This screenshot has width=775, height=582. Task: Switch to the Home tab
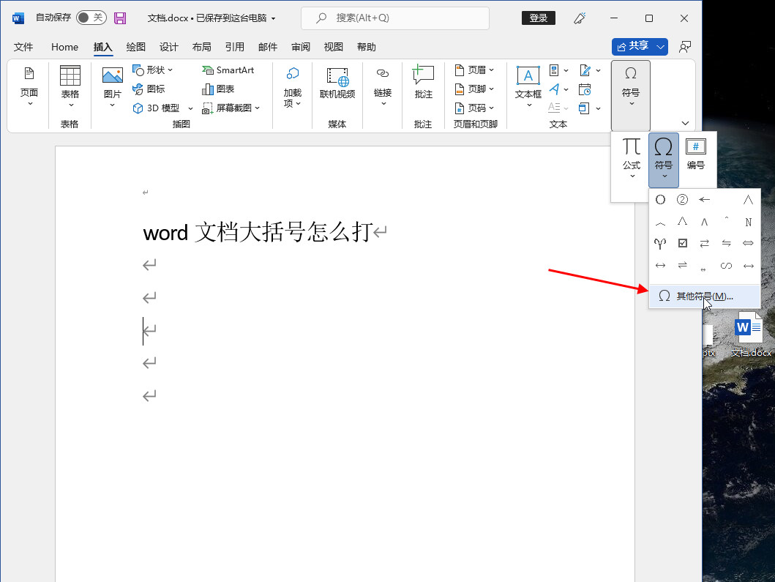coord(64,47)
